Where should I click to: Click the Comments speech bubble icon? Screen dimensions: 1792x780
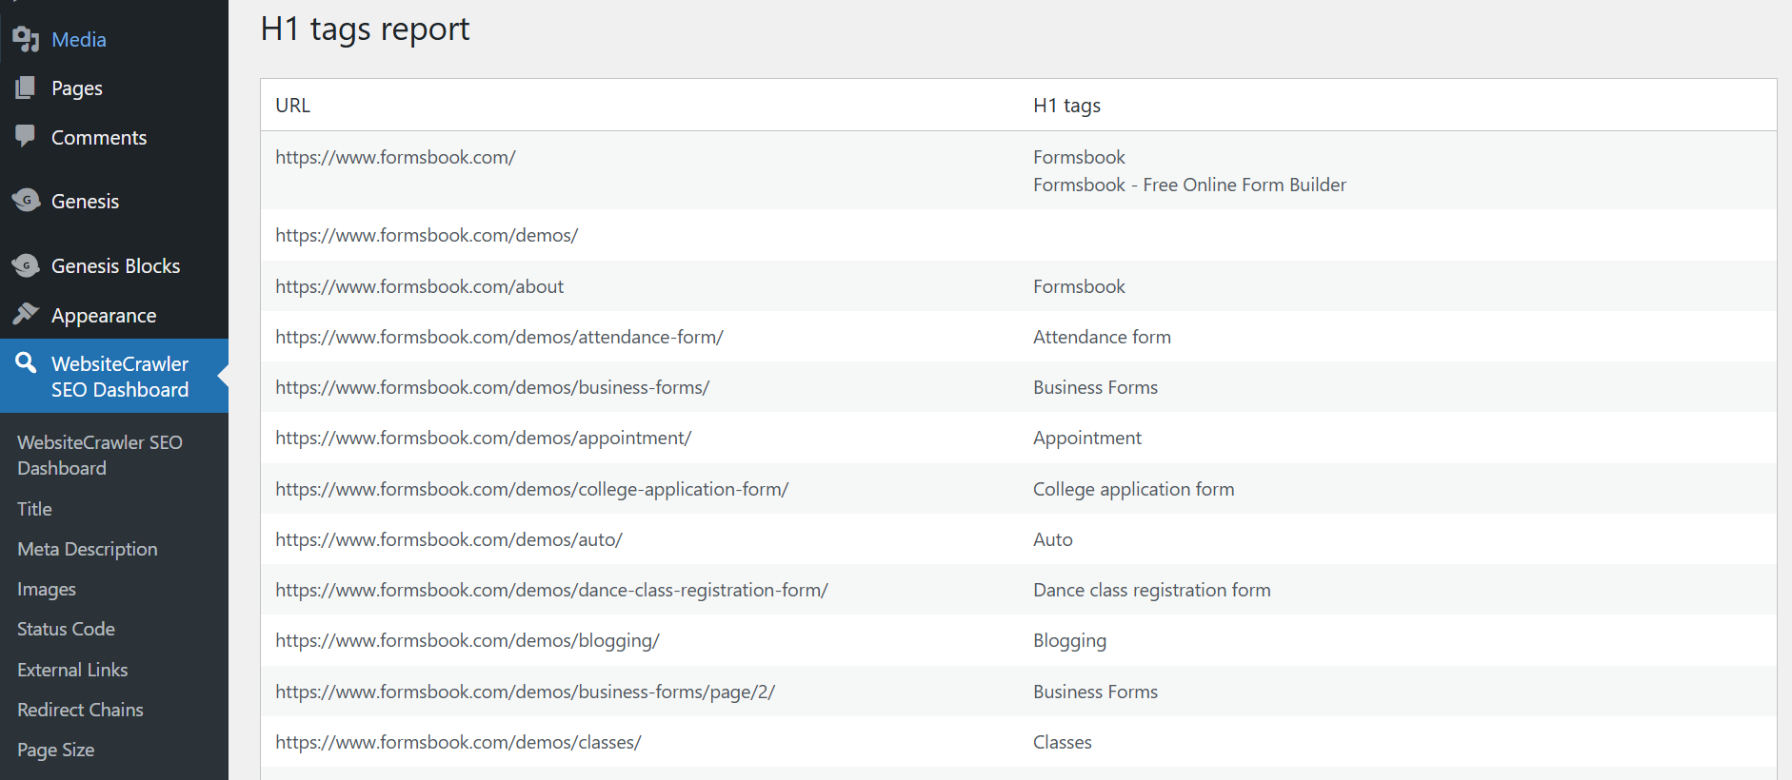(26, 136)
